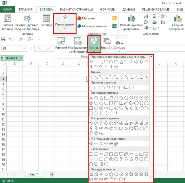Screen dimensions: 185x183
Task: Collapse the Фигуры shapes dropdown
Action: click(94, 44)
